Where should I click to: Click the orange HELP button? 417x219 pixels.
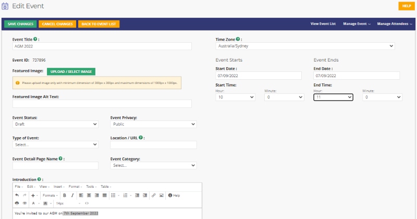pyautogui.click(x=407, y=6)
